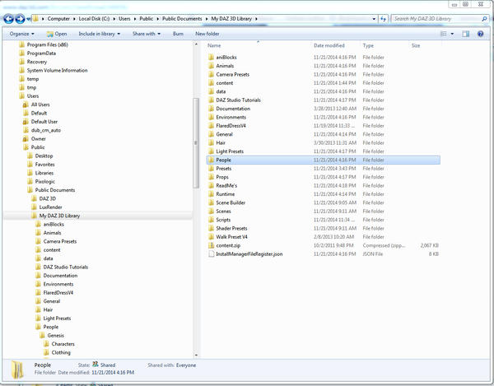The image size is (494, 386).
Task: Select Clothing under Genesis in the tree
Action: tap(61, 352)
